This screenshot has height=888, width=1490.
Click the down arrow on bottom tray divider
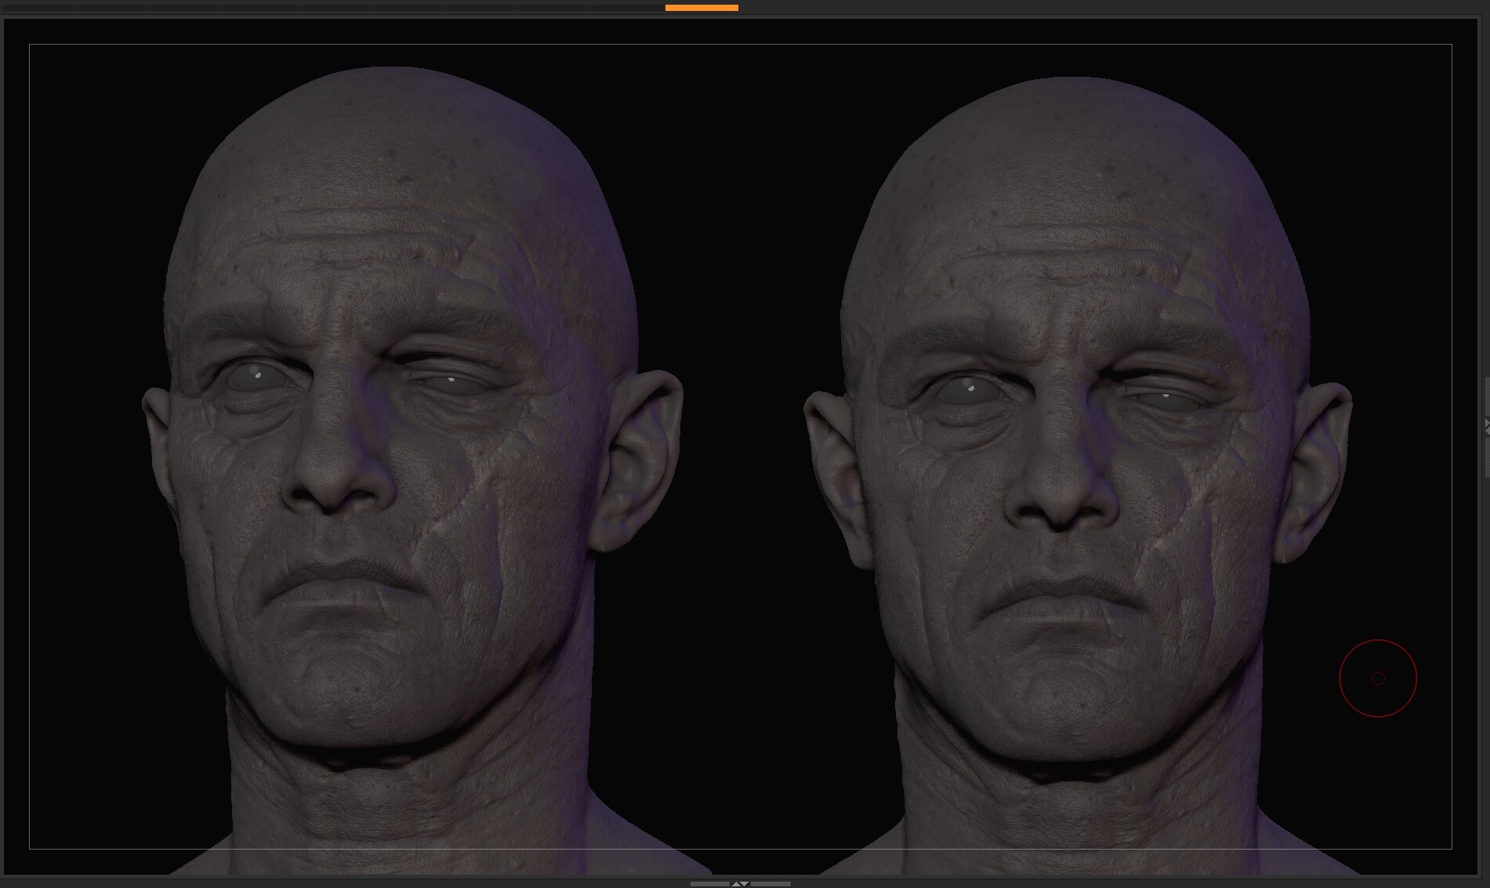click(x=745, y=884)
